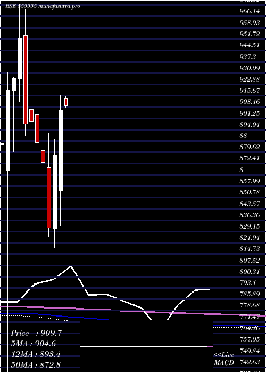266x373 pixels.
Task: Select the 879.62 price axis label
Action: (x=250, y=147)
